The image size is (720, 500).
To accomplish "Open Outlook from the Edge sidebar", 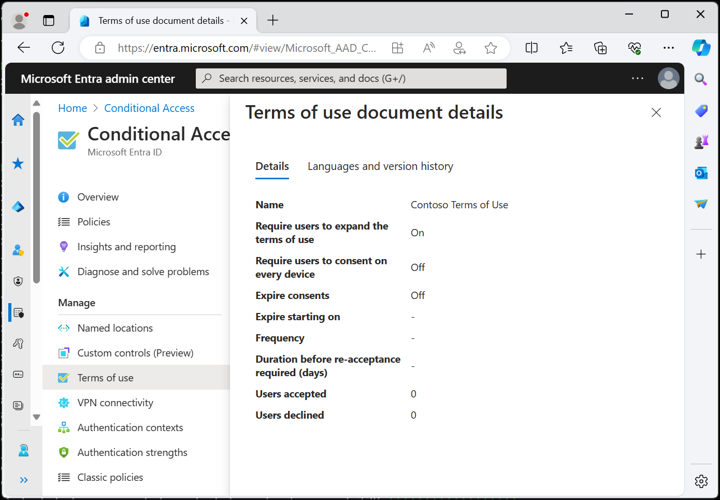I will point(701,173).
